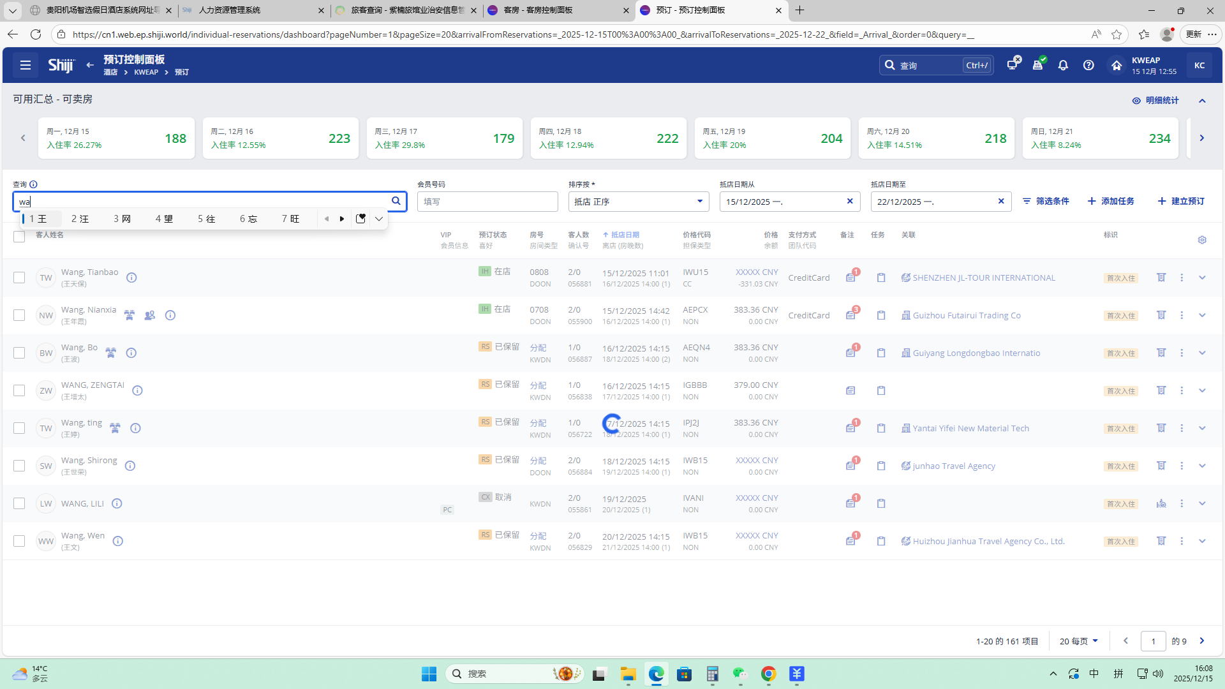Image resolution: width=1225 pixels, height=689 pixels.
Task: Open the 20 per page dropdown
Action: coord(1078,641)
